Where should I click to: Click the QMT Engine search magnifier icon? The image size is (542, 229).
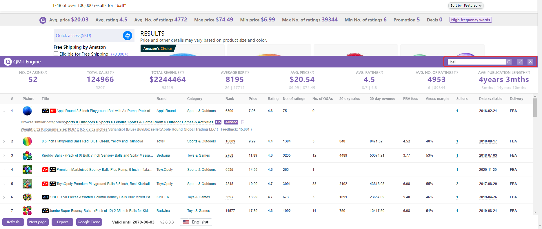(509, 62)
